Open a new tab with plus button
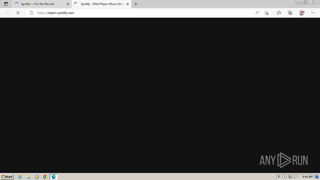 [x=136, y=4]
